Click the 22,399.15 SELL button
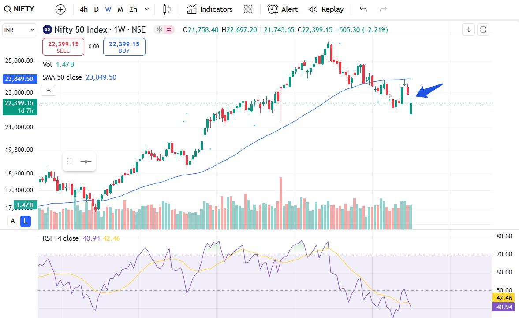Screen dimensions: 519x318 (63, 47)
